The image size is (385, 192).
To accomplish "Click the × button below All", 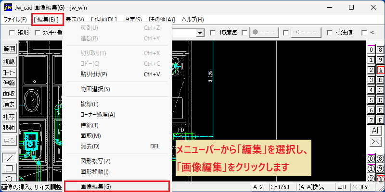I will [376, 142].
